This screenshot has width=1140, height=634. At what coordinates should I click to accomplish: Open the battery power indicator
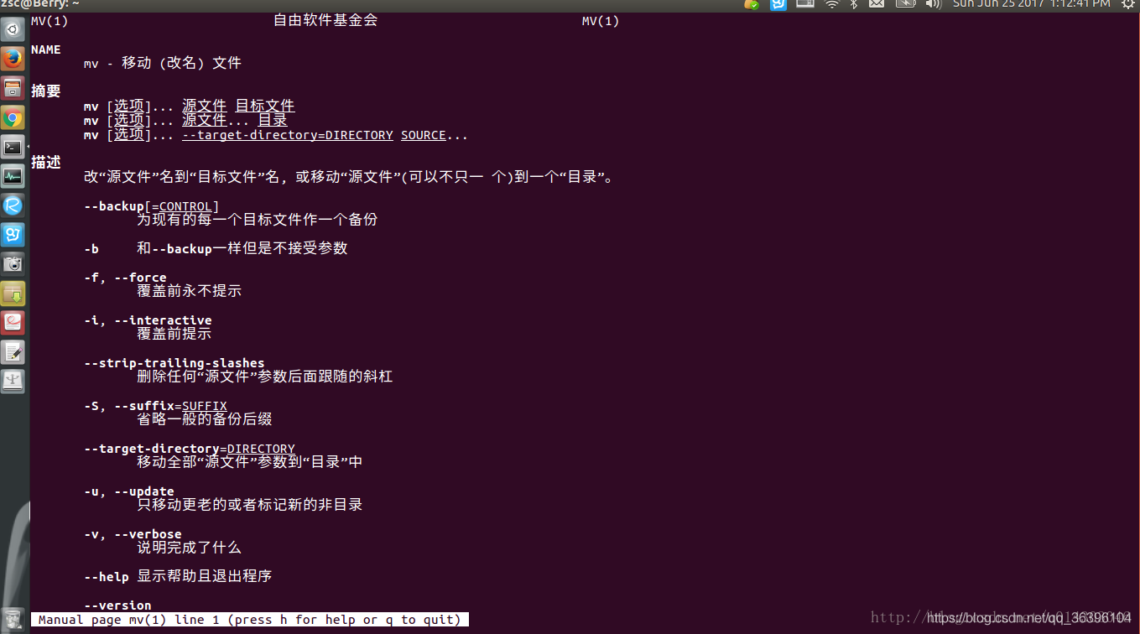pyautogui.click(x=905, y=4)
